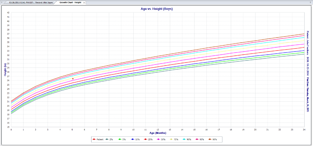Click the Age (Months) axis label
The width and height of the screenshot is (313, 146).
tap(158, 133)
